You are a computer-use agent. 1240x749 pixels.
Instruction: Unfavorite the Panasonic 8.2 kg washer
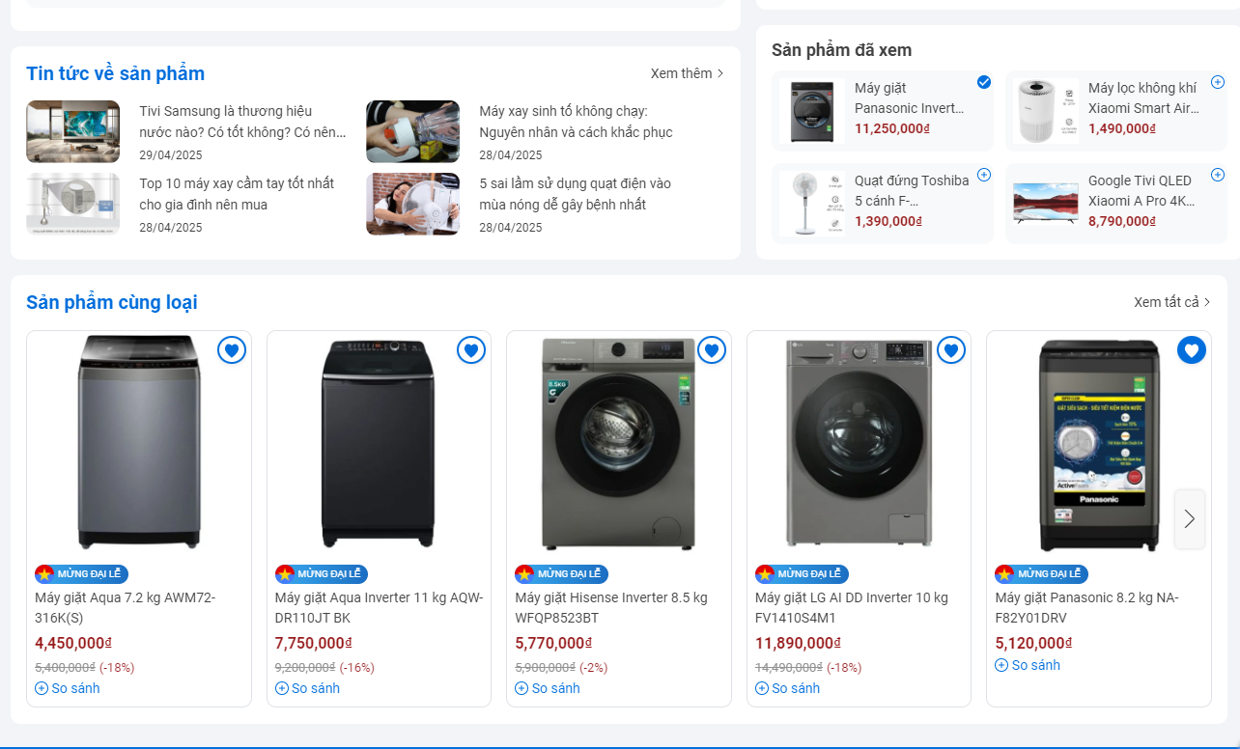[x=1192, y=349]
